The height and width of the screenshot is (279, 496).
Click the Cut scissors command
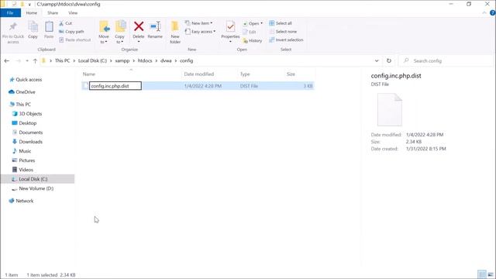point(65,23)
